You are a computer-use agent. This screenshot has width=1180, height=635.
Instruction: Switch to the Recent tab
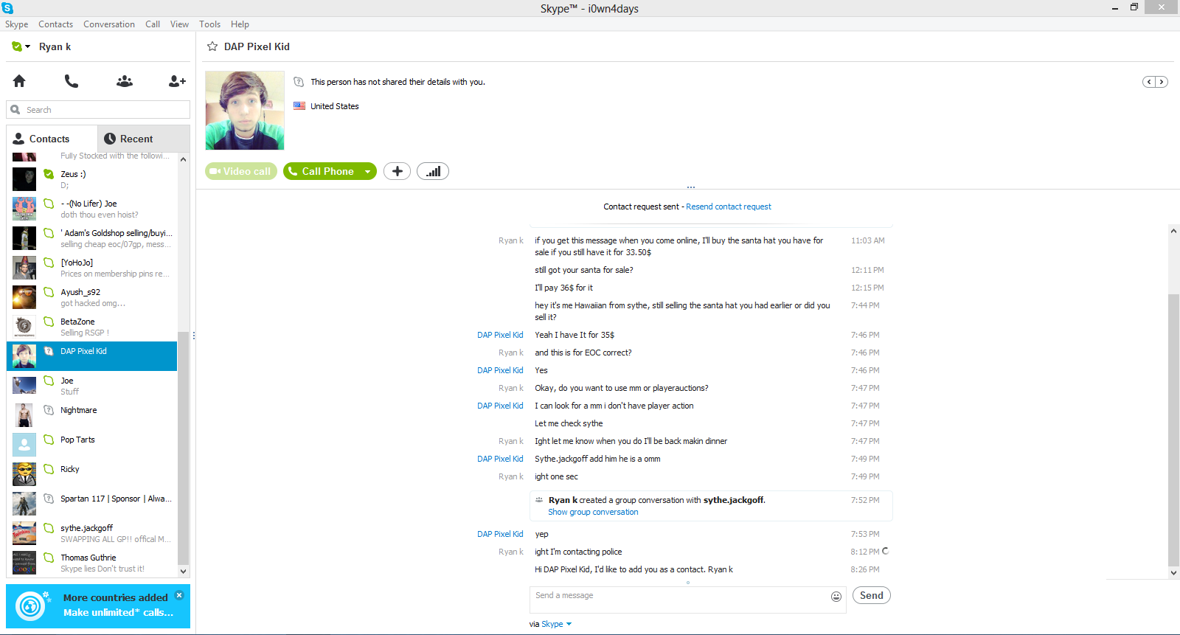(143, 139)
